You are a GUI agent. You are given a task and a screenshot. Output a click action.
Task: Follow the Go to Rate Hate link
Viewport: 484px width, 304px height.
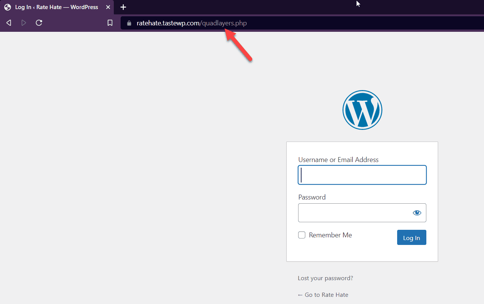pos(323,295)
